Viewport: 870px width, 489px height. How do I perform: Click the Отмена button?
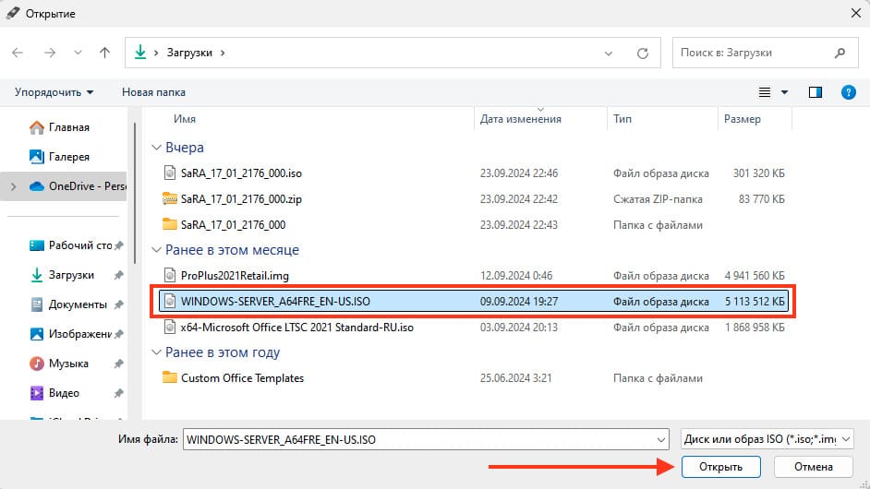click(x=812, y=467)
